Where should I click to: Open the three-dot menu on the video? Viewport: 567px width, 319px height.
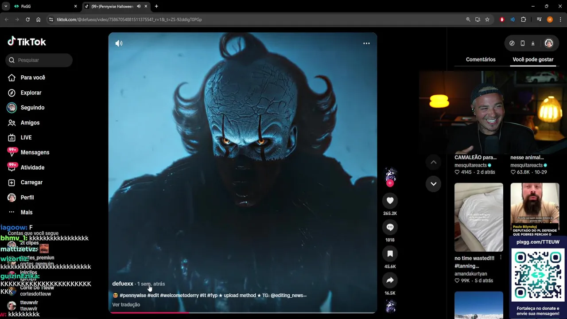point(366,43)
